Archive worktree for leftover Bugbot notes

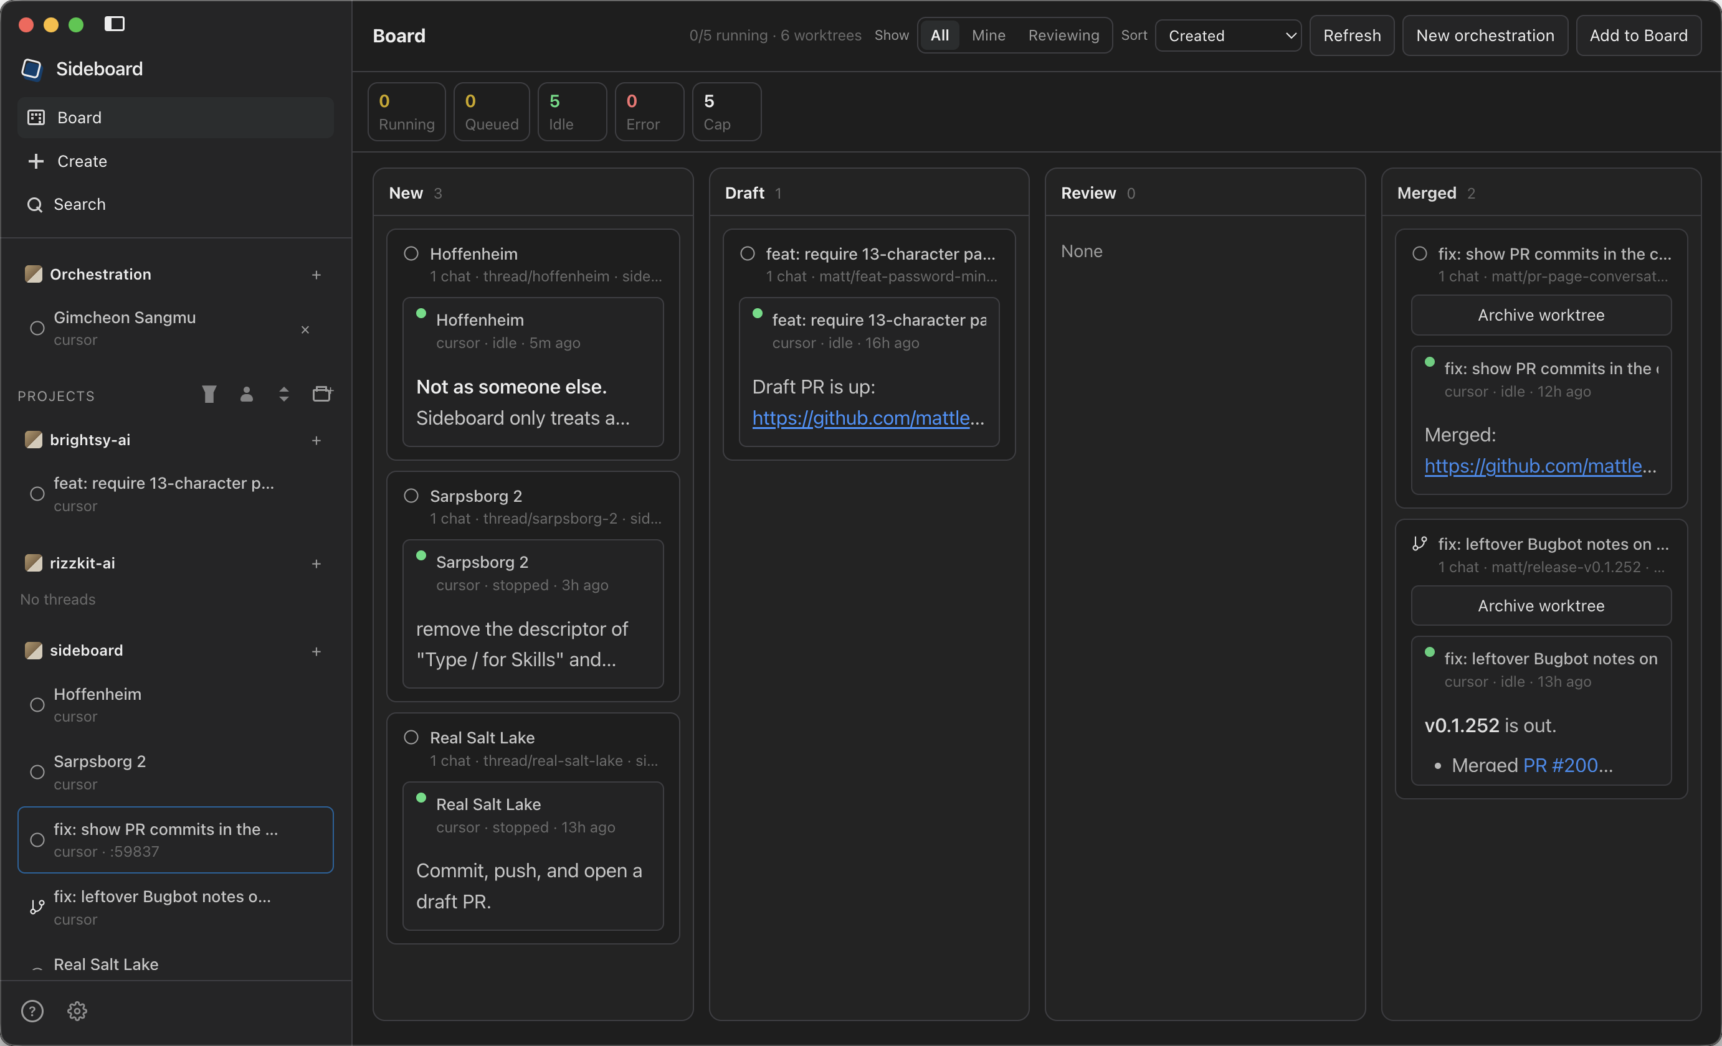(x=1541, y=606)
